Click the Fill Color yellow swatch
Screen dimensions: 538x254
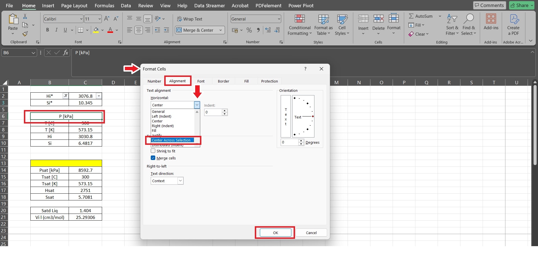[96, 30]
